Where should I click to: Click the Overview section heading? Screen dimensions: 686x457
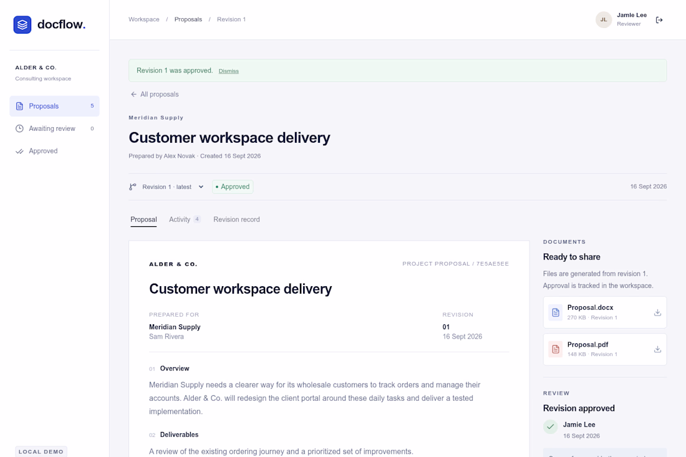click(x=175, y=368)
